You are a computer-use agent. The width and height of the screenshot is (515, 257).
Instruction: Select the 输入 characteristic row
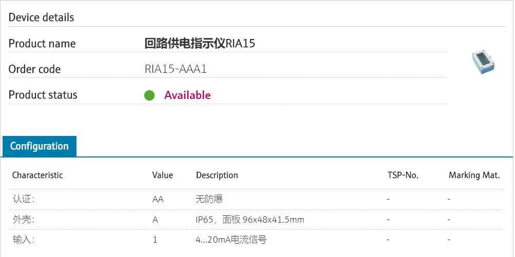tap(24, 240)
